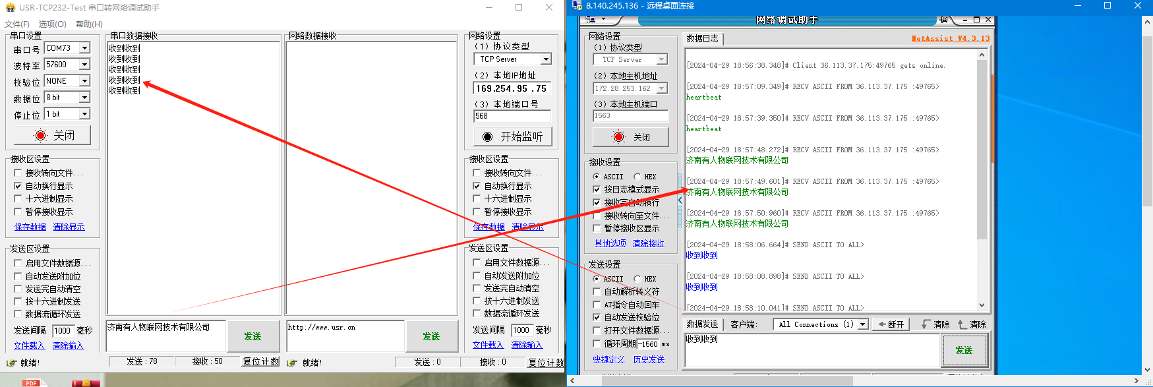The height and width of the screenshot is (387, 1153).
Task: Click 清除 with the up-turning arrow icon
Action: pos(972,324)
